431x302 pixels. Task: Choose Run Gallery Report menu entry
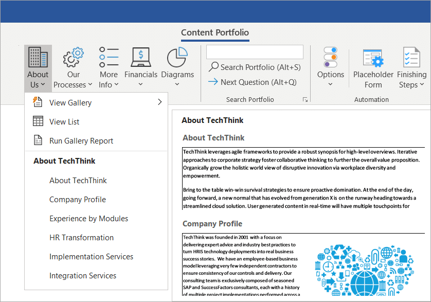coord(96,140)
